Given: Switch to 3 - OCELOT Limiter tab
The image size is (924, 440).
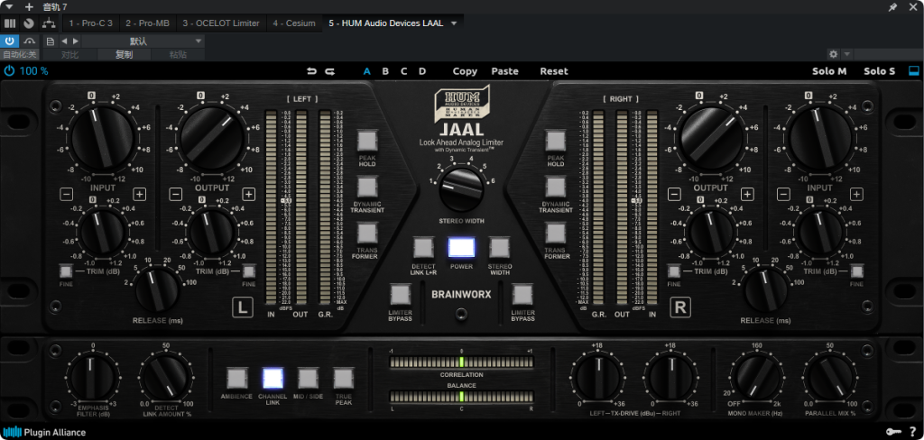Looking at the screenshot, I should click(221, 23).
